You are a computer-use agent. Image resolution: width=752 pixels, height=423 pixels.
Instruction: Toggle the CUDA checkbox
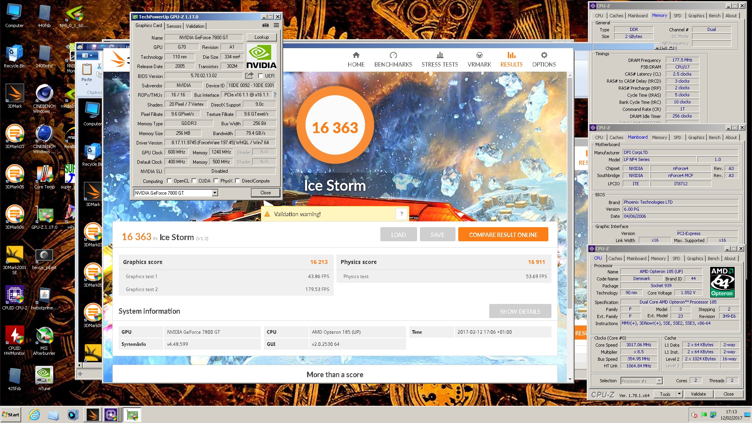point(194,181)
